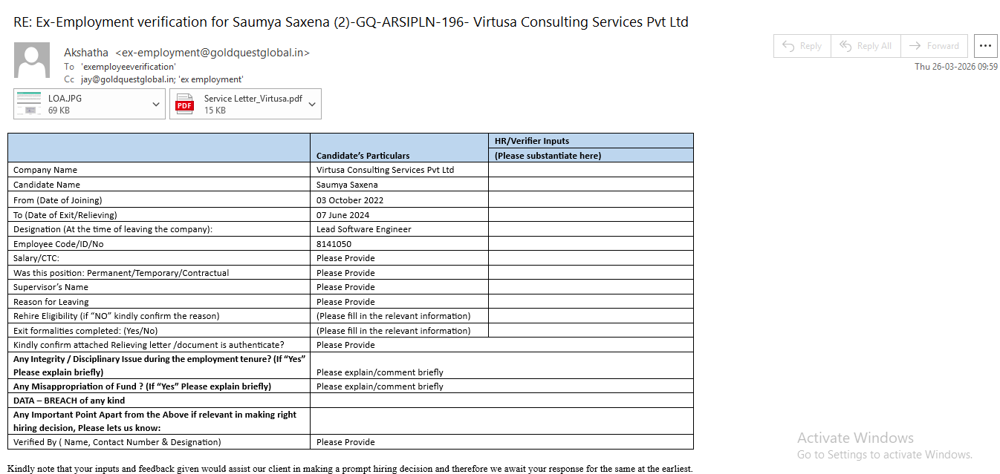Image resolution: width=1000 pixels, height=474 pixels.
Task: Select sender address ex-employment@goldquestglobal.in
Action: click(212, 53)
